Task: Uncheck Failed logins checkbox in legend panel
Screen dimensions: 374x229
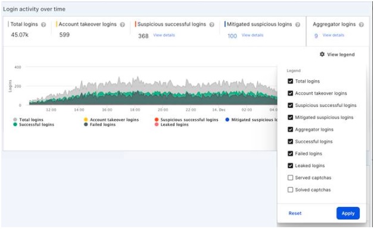Action: click(x=290, y=153)
